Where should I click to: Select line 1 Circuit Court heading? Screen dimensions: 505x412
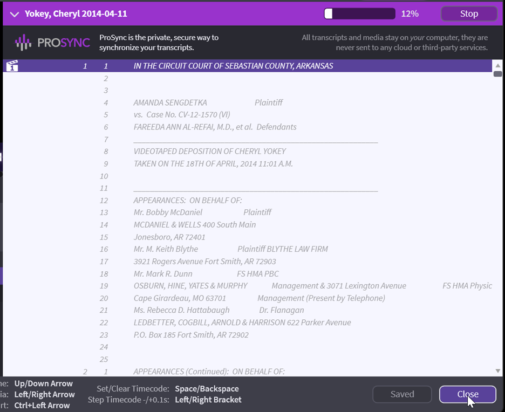(x=233, y=66)
